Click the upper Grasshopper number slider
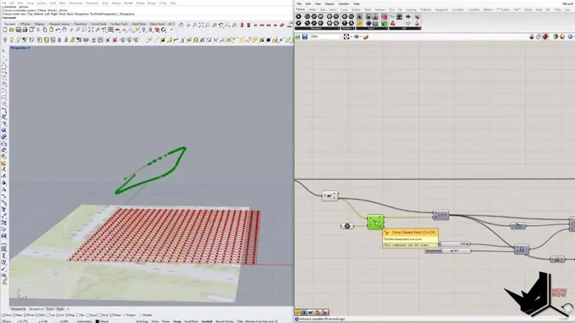575x323 pixels. (455, 244)
